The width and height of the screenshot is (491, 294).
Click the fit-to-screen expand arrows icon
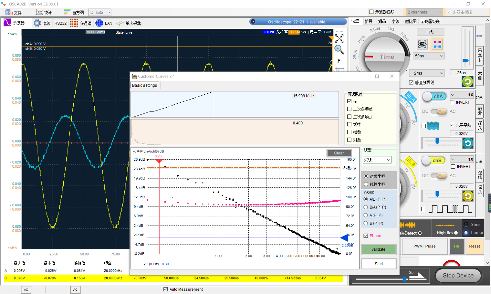coord(339,39)
